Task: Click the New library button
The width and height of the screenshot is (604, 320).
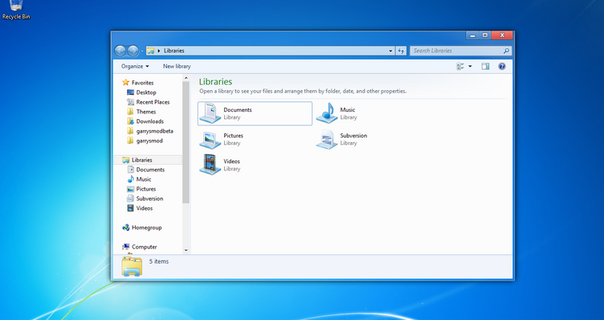Action: [x=177, y=66]
